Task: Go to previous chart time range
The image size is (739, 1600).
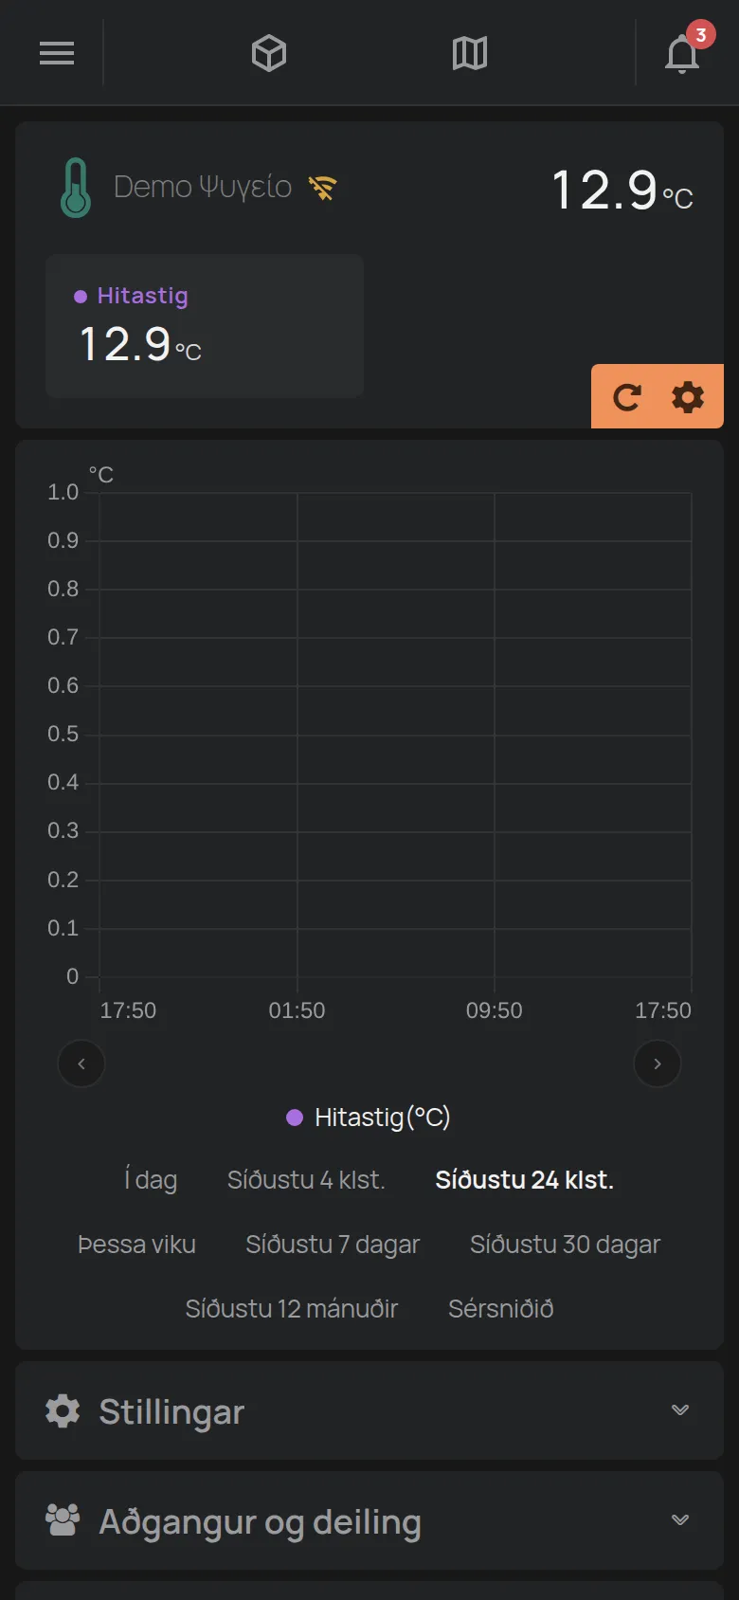Action: click(81, 1064)
